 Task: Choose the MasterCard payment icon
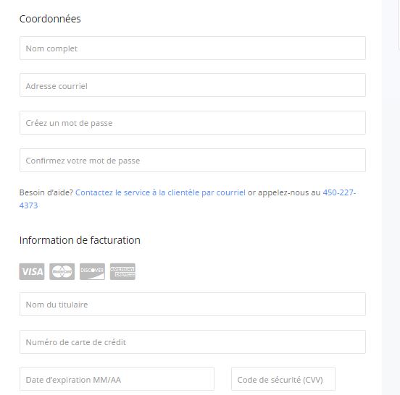tap(62, 271)
